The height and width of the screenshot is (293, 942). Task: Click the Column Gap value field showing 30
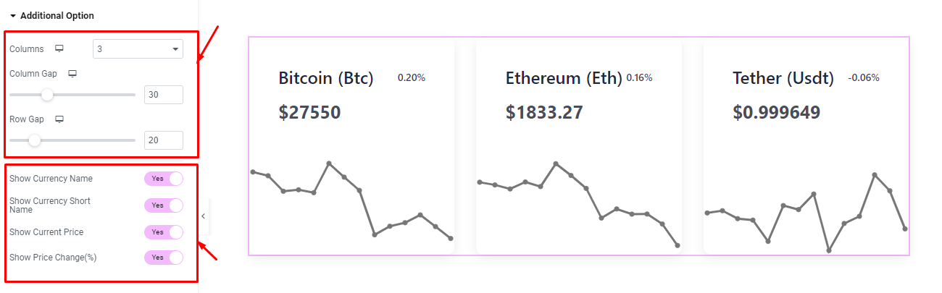[163, 95]
